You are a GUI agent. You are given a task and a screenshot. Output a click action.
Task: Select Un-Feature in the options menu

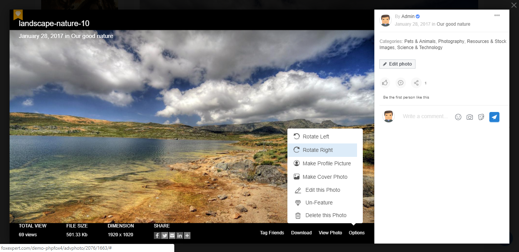tap(322, 203)
